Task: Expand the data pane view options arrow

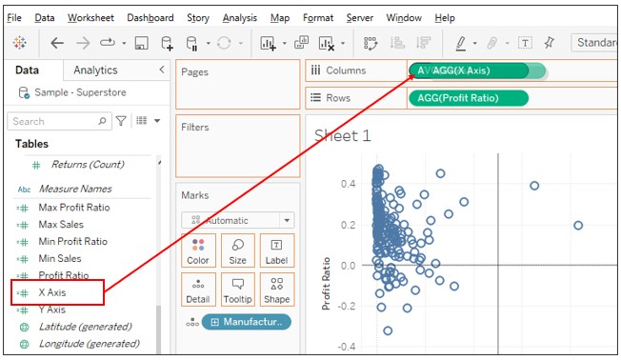Action: pos(157,120)
